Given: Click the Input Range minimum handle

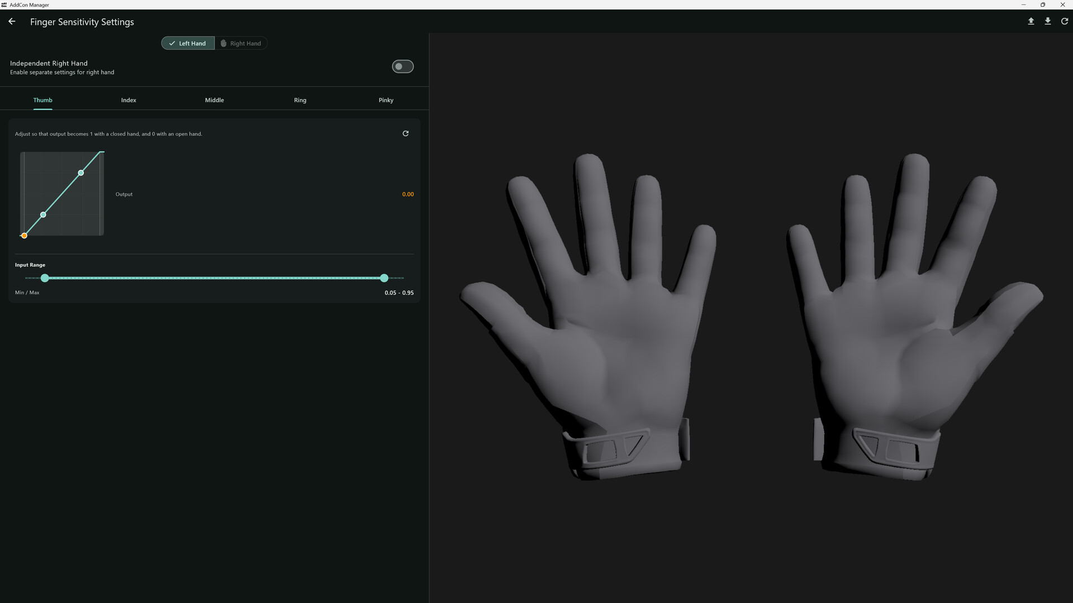Looking at the screenshot, I should coord(45,278).
